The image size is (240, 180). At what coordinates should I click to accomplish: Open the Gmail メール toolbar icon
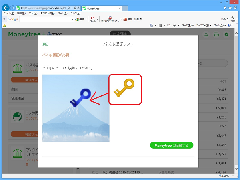(93, 19)
